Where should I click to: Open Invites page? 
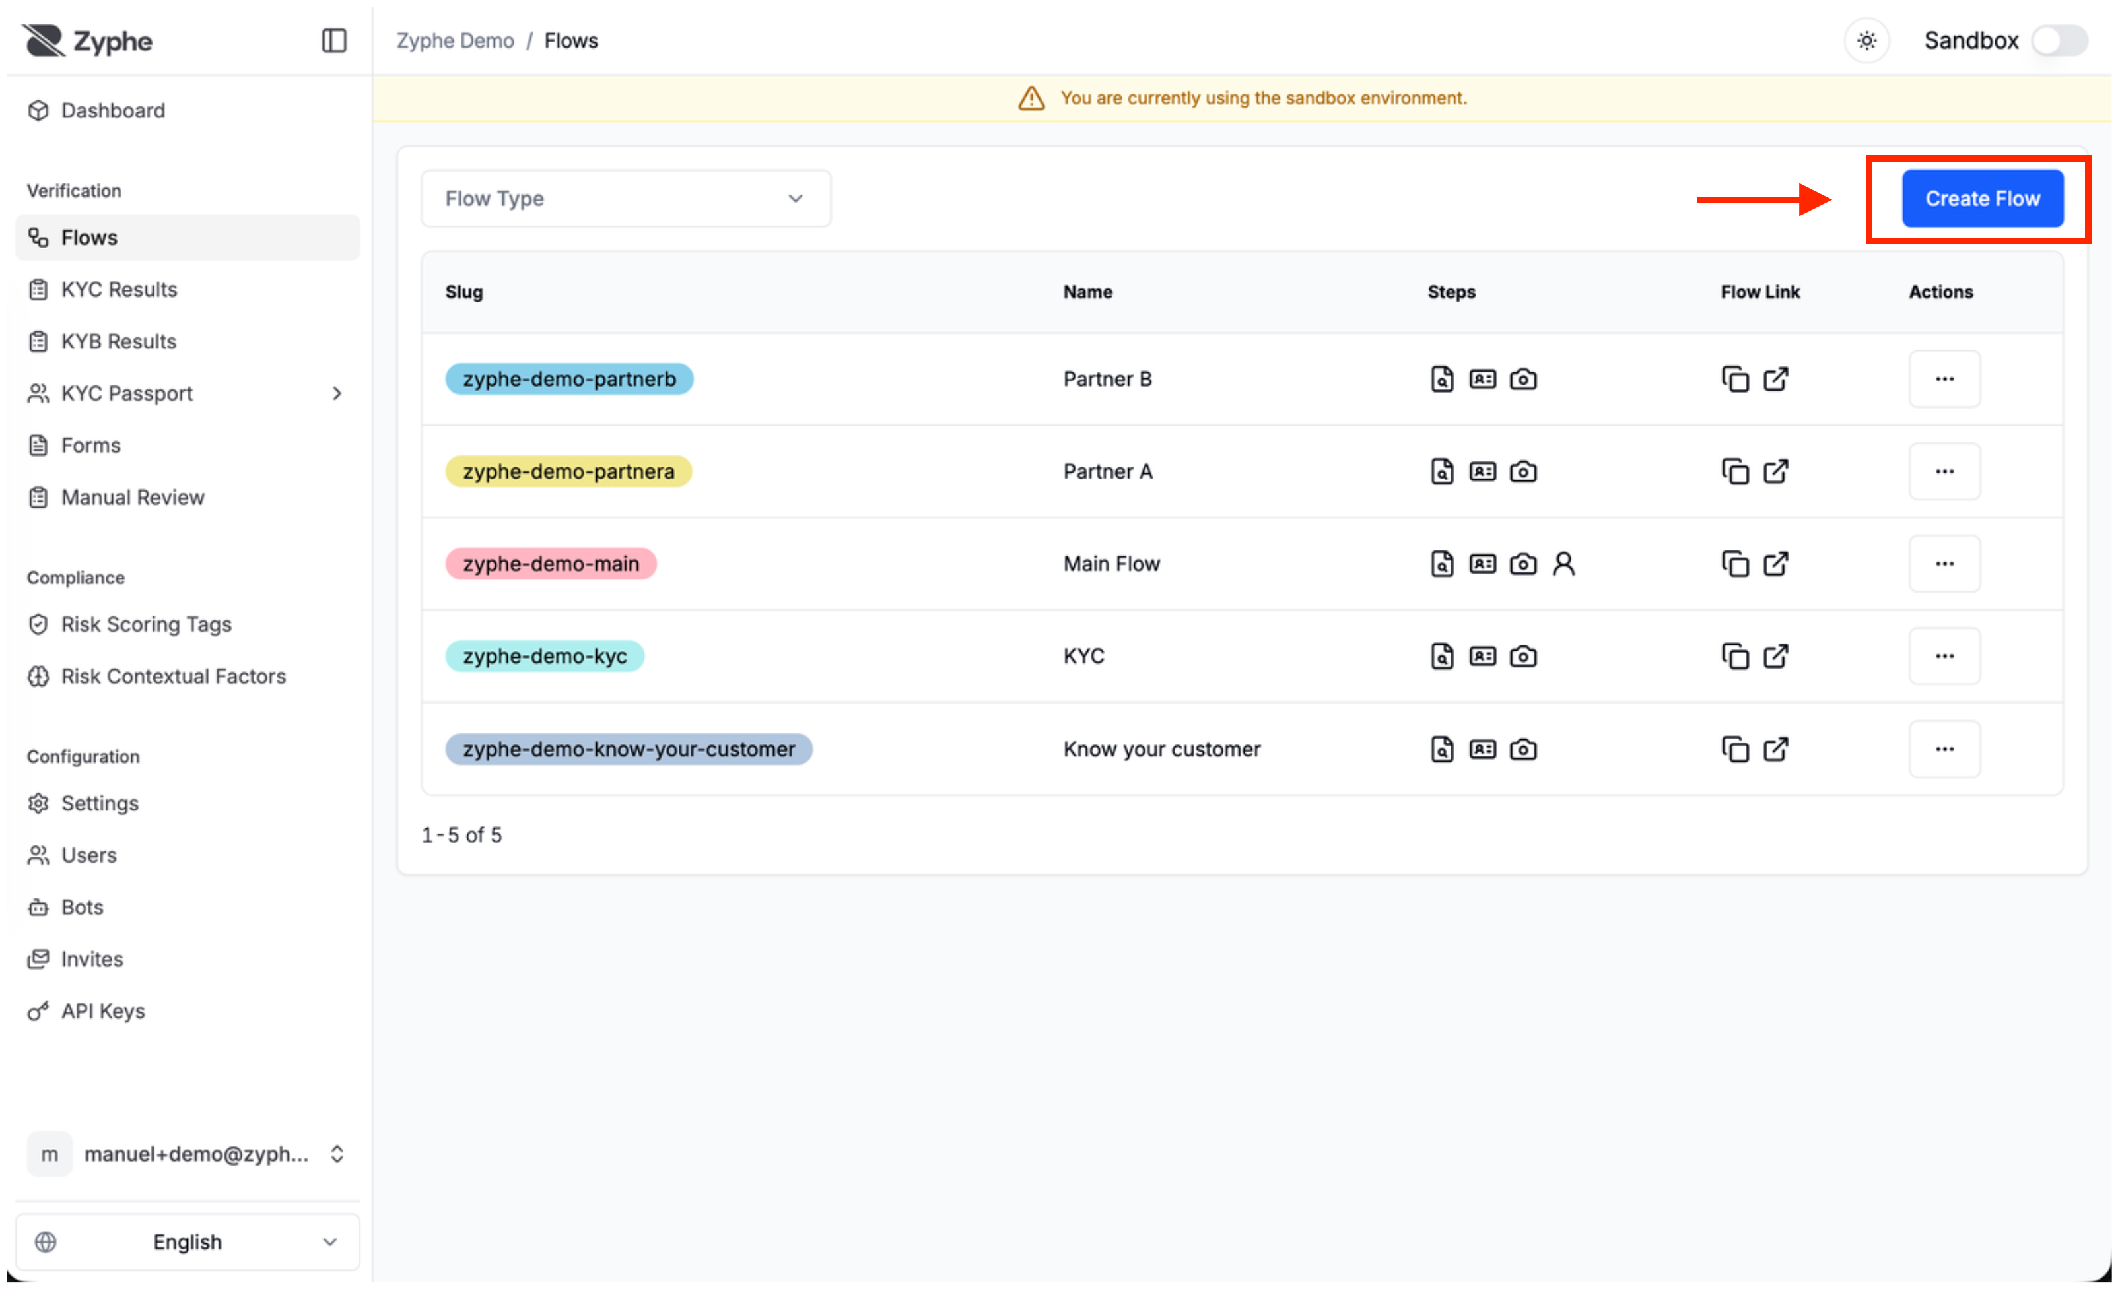[x=188, y=959]
